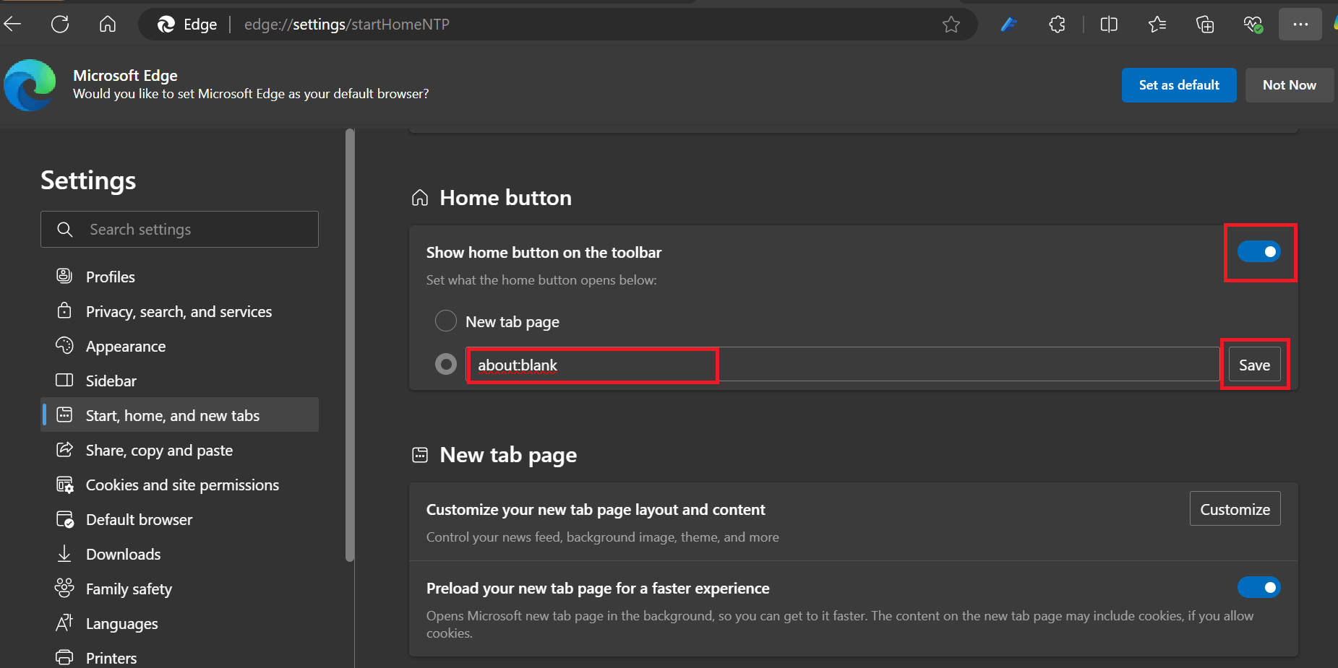This screenshot has height=668, width=1338.
Task: Click the New tab page section heading
Action: click(x=508, y=455)
